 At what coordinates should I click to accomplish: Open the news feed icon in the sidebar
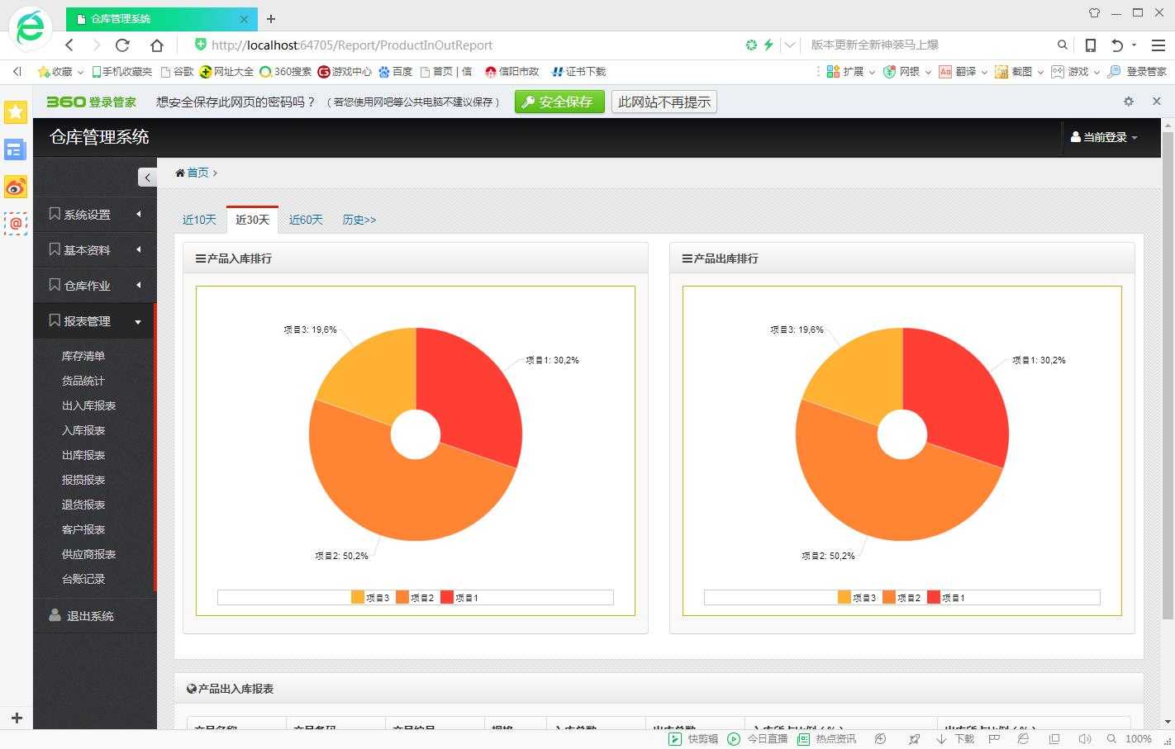16,149
